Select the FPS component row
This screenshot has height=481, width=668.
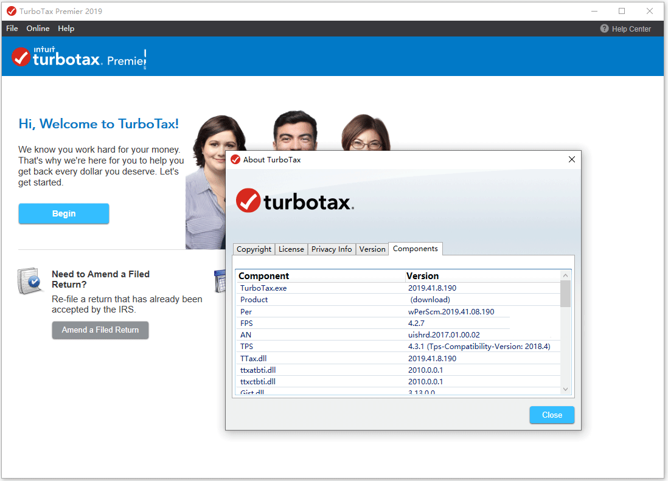398,323
